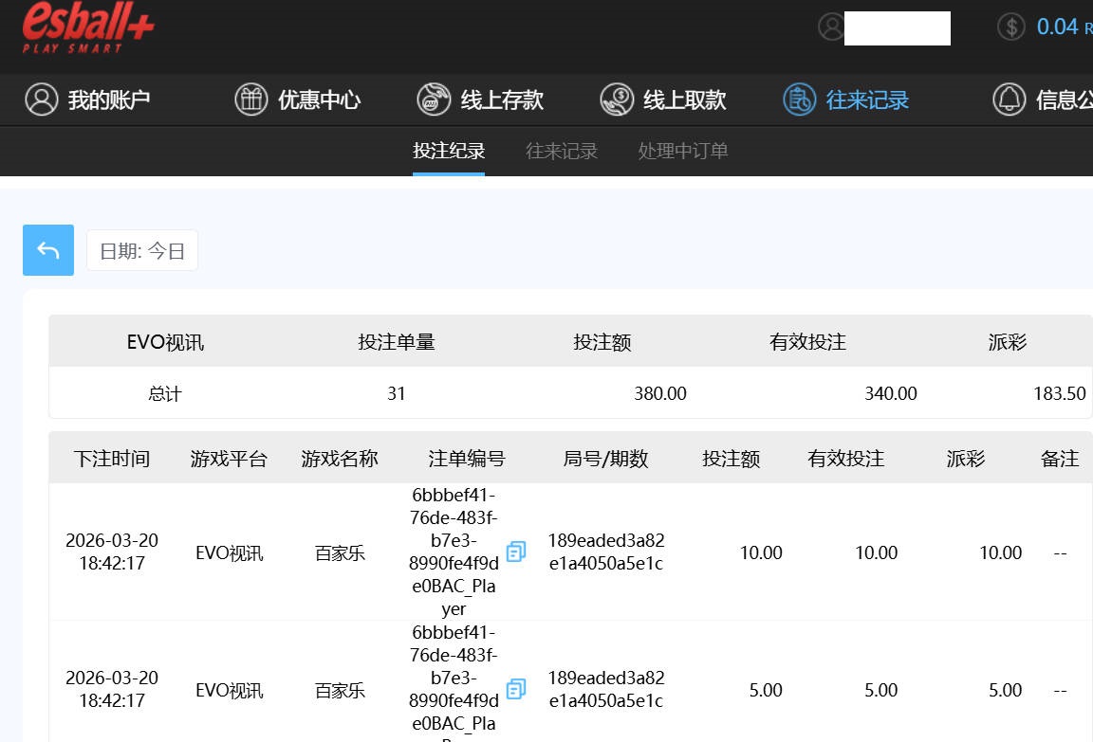Open the 日期: 今日 date filter
Image resolution: width=1093 pixels, height=742 pixels.
coord(142,251)
